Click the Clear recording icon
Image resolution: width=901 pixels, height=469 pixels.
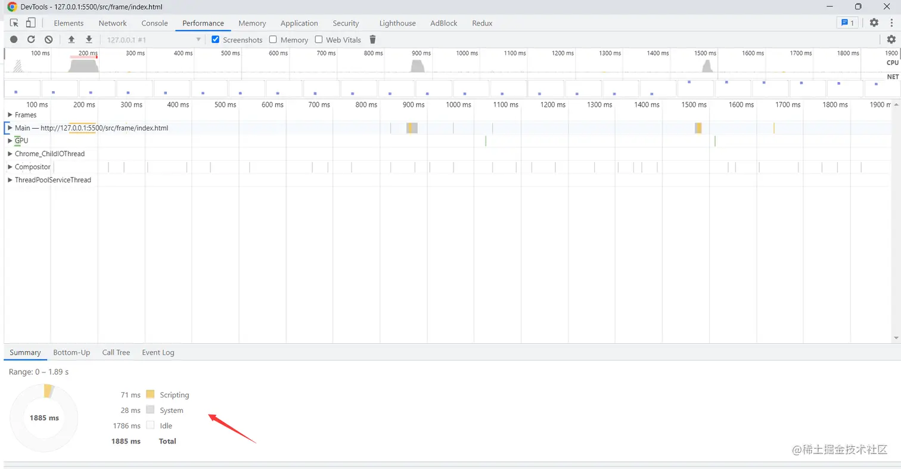[49, 39]
